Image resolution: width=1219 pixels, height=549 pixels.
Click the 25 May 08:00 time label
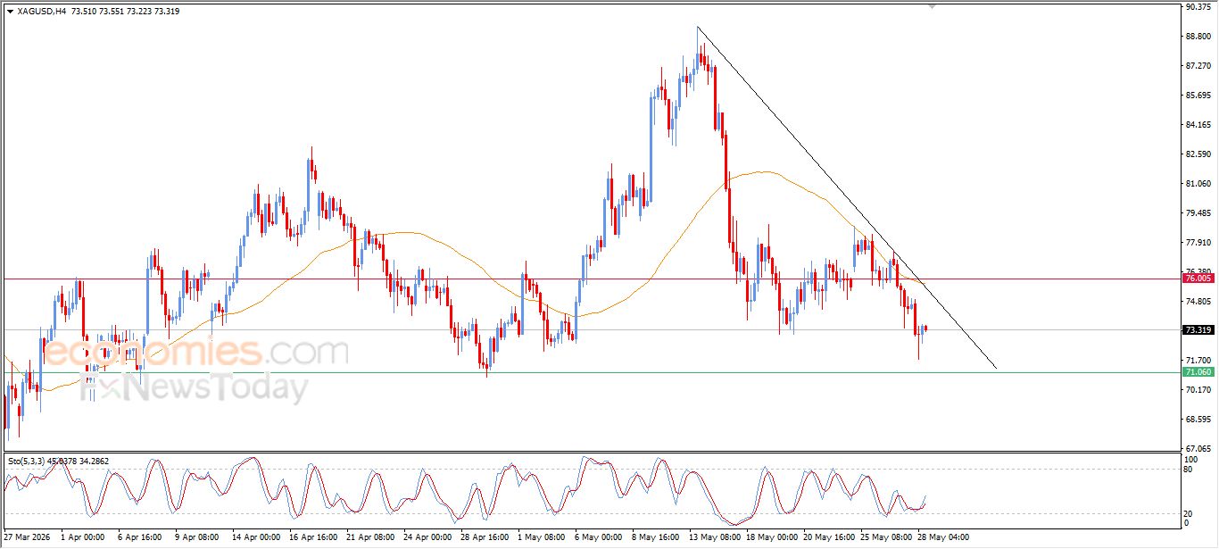(888, 538)
